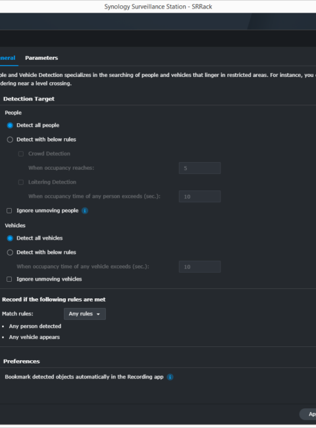
Task: Select people Detect with below rules option
Action: (x=10, y=140)
